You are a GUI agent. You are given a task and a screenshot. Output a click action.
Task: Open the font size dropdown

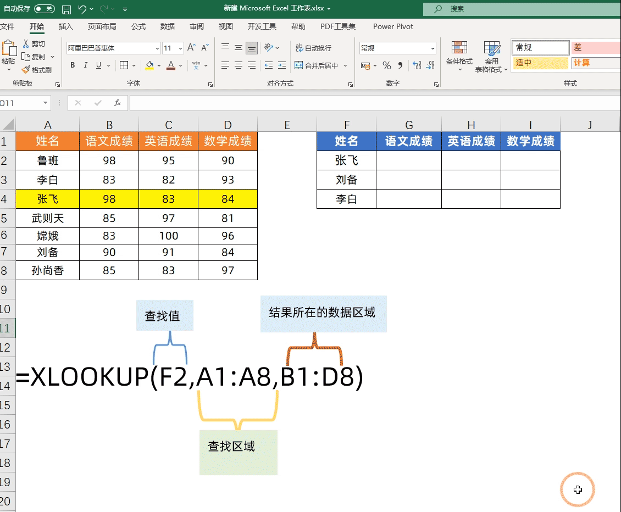(180, 48)
